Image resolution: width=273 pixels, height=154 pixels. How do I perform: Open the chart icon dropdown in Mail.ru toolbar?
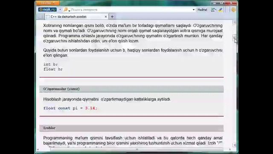(213, 10)
